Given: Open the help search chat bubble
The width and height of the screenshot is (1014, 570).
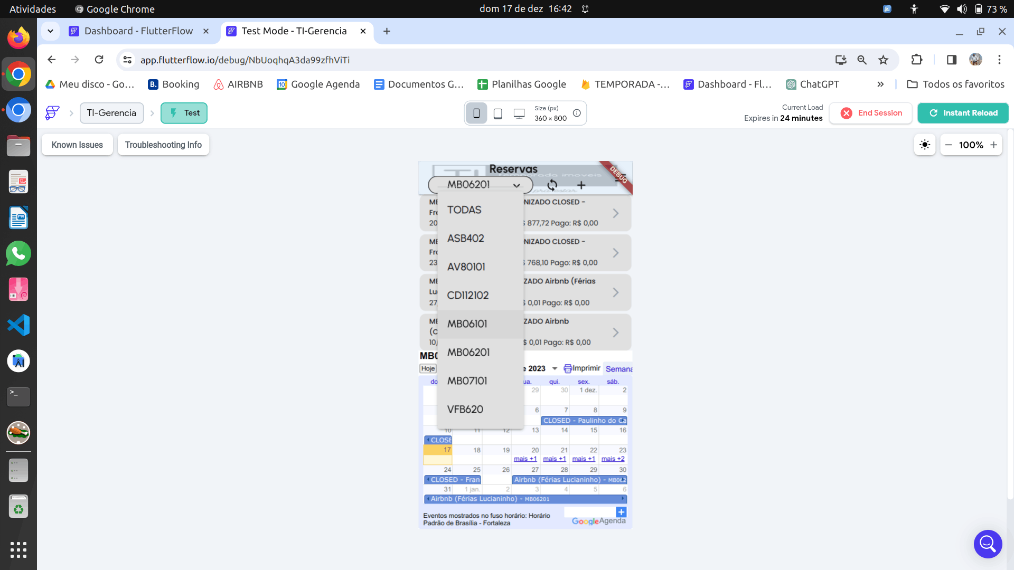Looking at the screenshot, I should click(x=988, y=544).
